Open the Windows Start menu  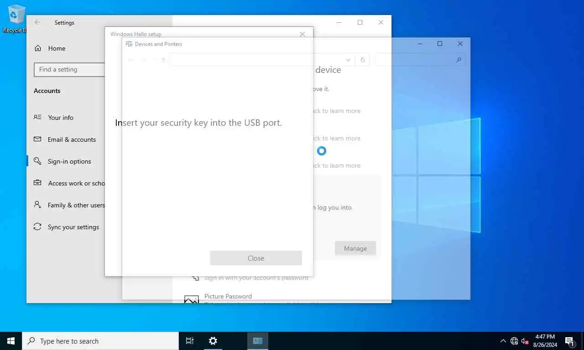click(x=11, y=341)
